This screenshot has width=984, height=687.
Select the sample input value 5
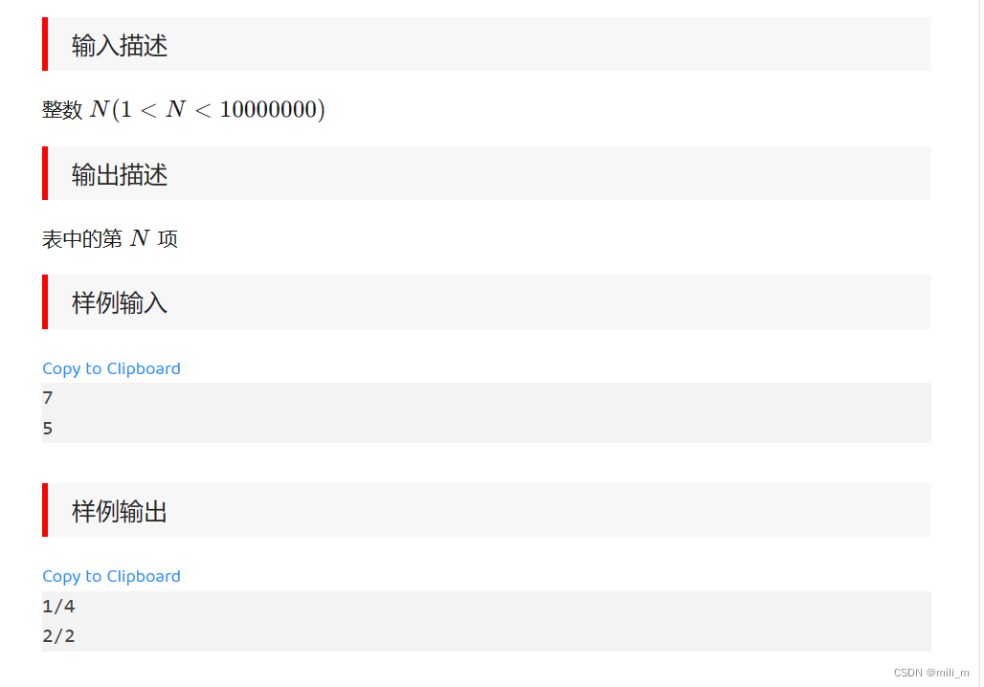[47, 428]
